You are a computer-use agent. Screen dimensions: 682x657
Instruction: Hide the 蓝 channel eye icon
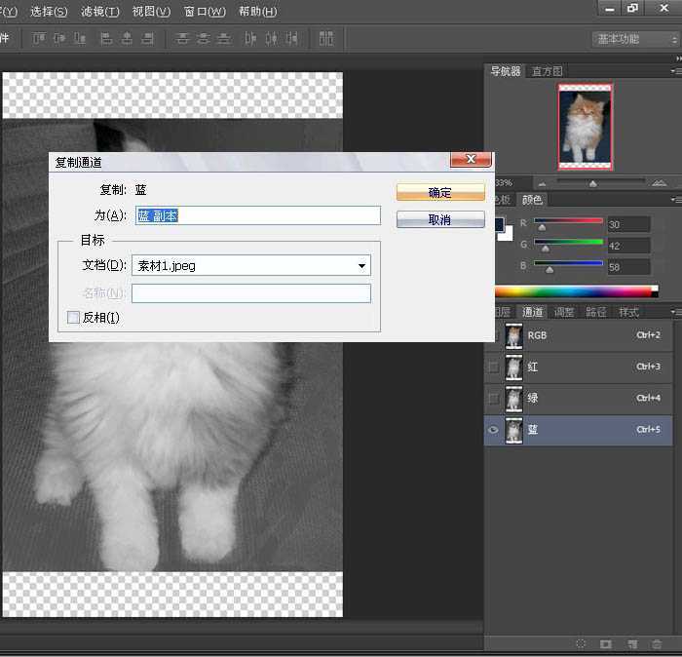click(493, 430)
